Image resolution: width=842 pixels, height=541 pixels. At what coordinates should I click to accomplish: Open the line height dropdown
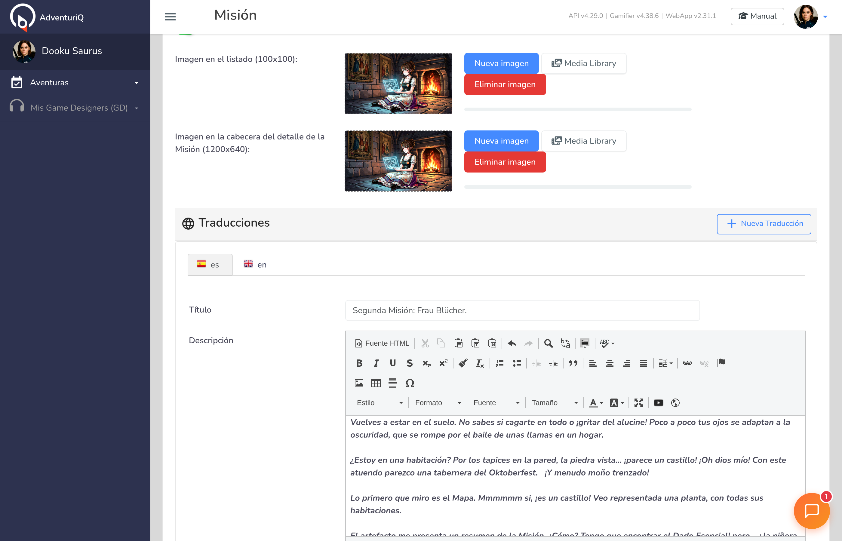pos(665,363)
